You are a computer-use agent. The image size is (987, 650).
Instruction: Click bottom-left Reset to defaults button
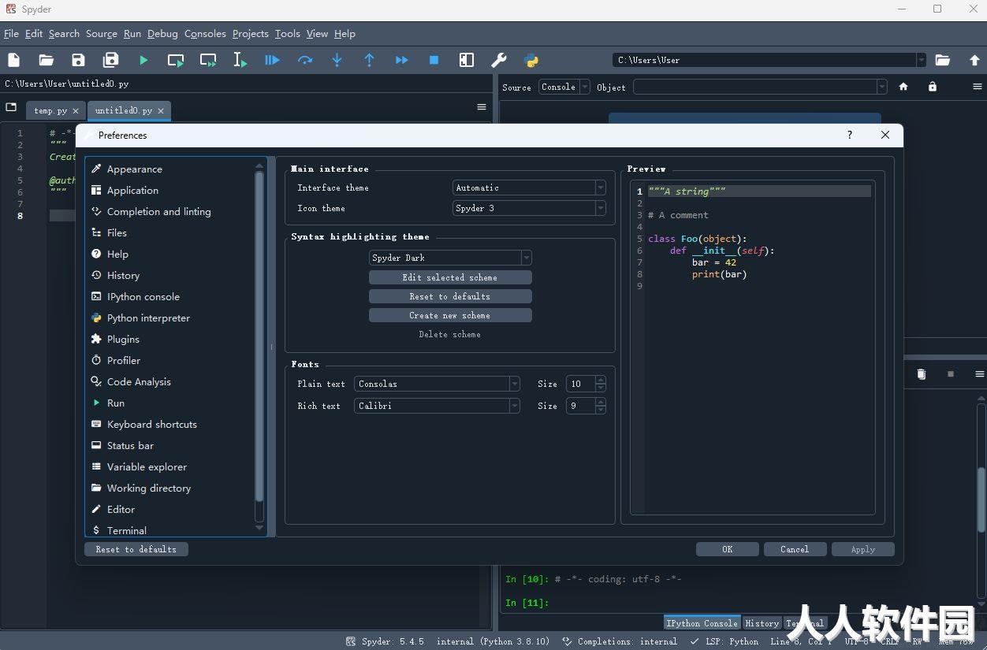point(136,549)
